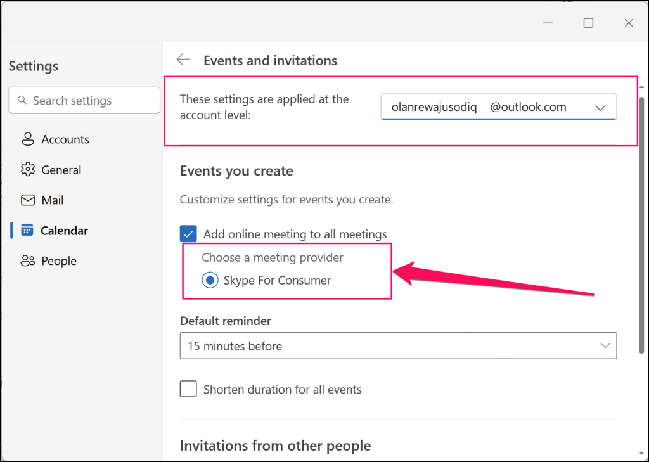The width and height of the screenshot is (649, 462).
Task: Click the General gear icon
Action: pyautogui.click(x=27, y=169)
